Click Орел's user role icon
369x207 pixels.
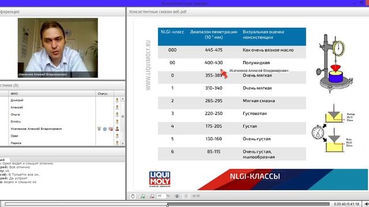(117, 136)
